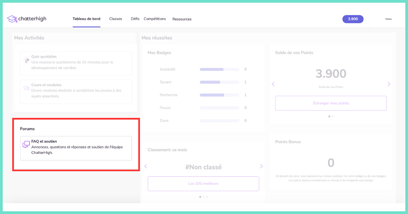Click the Assiduité badge progress bar

click(x=219, y=69)
